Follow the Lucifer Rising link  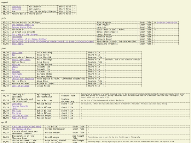point(20,115)
